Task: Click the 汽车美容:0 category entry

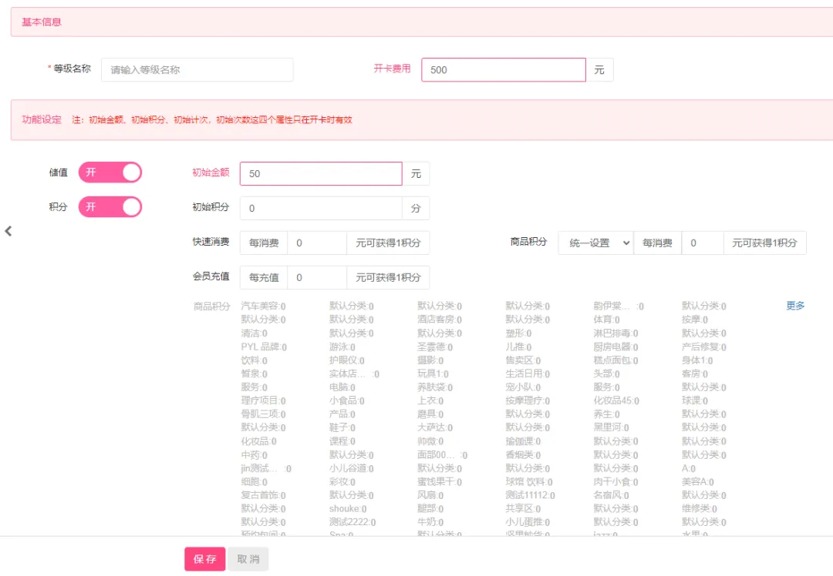Action: point(266,305)
